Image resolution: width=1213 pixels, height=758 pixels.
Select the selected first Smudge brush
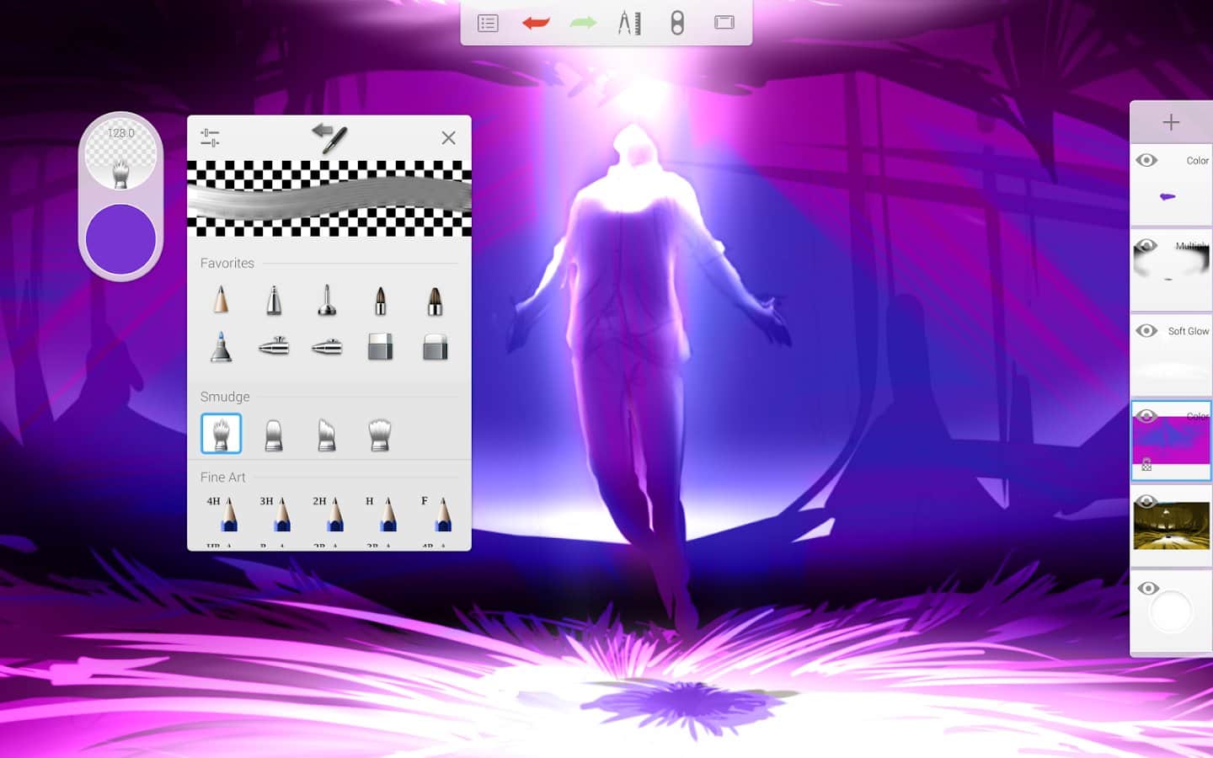pyautogui.click(x=222, y=434)
